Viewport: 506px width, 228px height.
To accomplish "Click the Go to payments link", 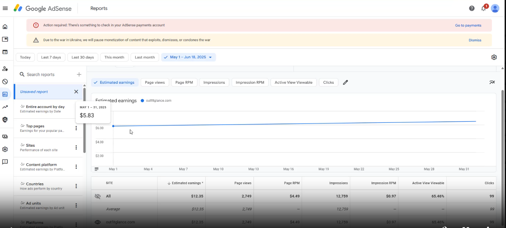I will (x=468, y=25).
